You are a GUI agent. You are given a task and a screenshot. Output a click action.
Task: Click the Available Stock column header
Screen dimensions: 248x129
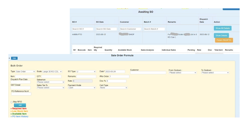(125, 50)
